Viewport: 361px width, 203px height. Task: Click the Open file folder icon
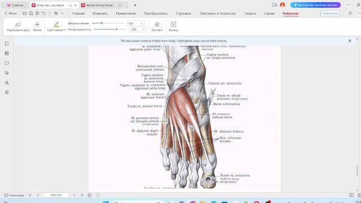tap(25, 14)
